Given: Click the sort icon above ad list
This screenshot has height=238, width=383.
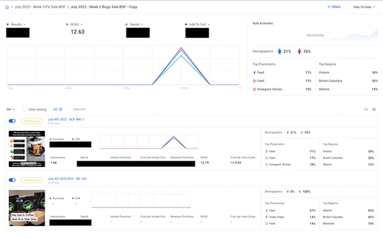Looking at the screenshot, I should click(366, 109).
